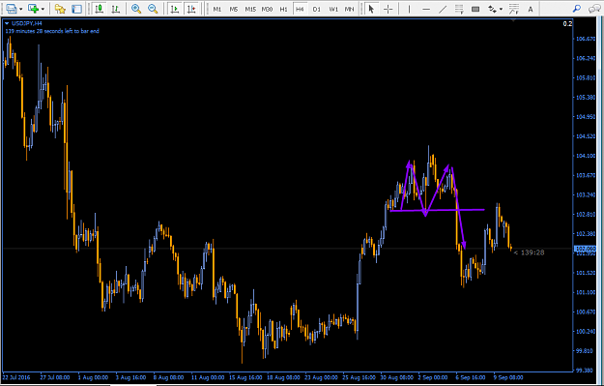Click price level 102.810 on scale

[x=585, y=215]
